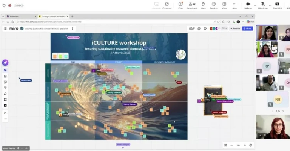Expand the 27 collaborators dropdown
Image resolution: width=290 pixels, height=151 pixels.
(225, 29)
